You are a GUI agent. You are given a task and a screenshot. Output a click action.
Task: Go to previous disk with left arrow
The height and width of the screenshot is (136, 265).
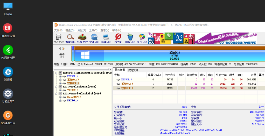coord(60,49)
